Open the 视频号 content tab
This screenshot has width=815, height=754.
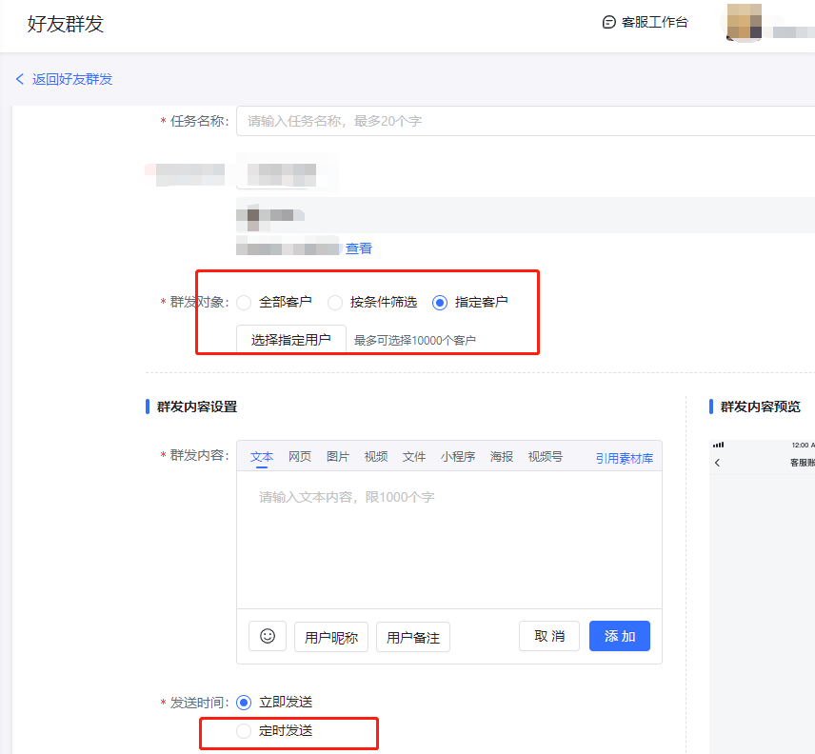(x=546, y=457)
